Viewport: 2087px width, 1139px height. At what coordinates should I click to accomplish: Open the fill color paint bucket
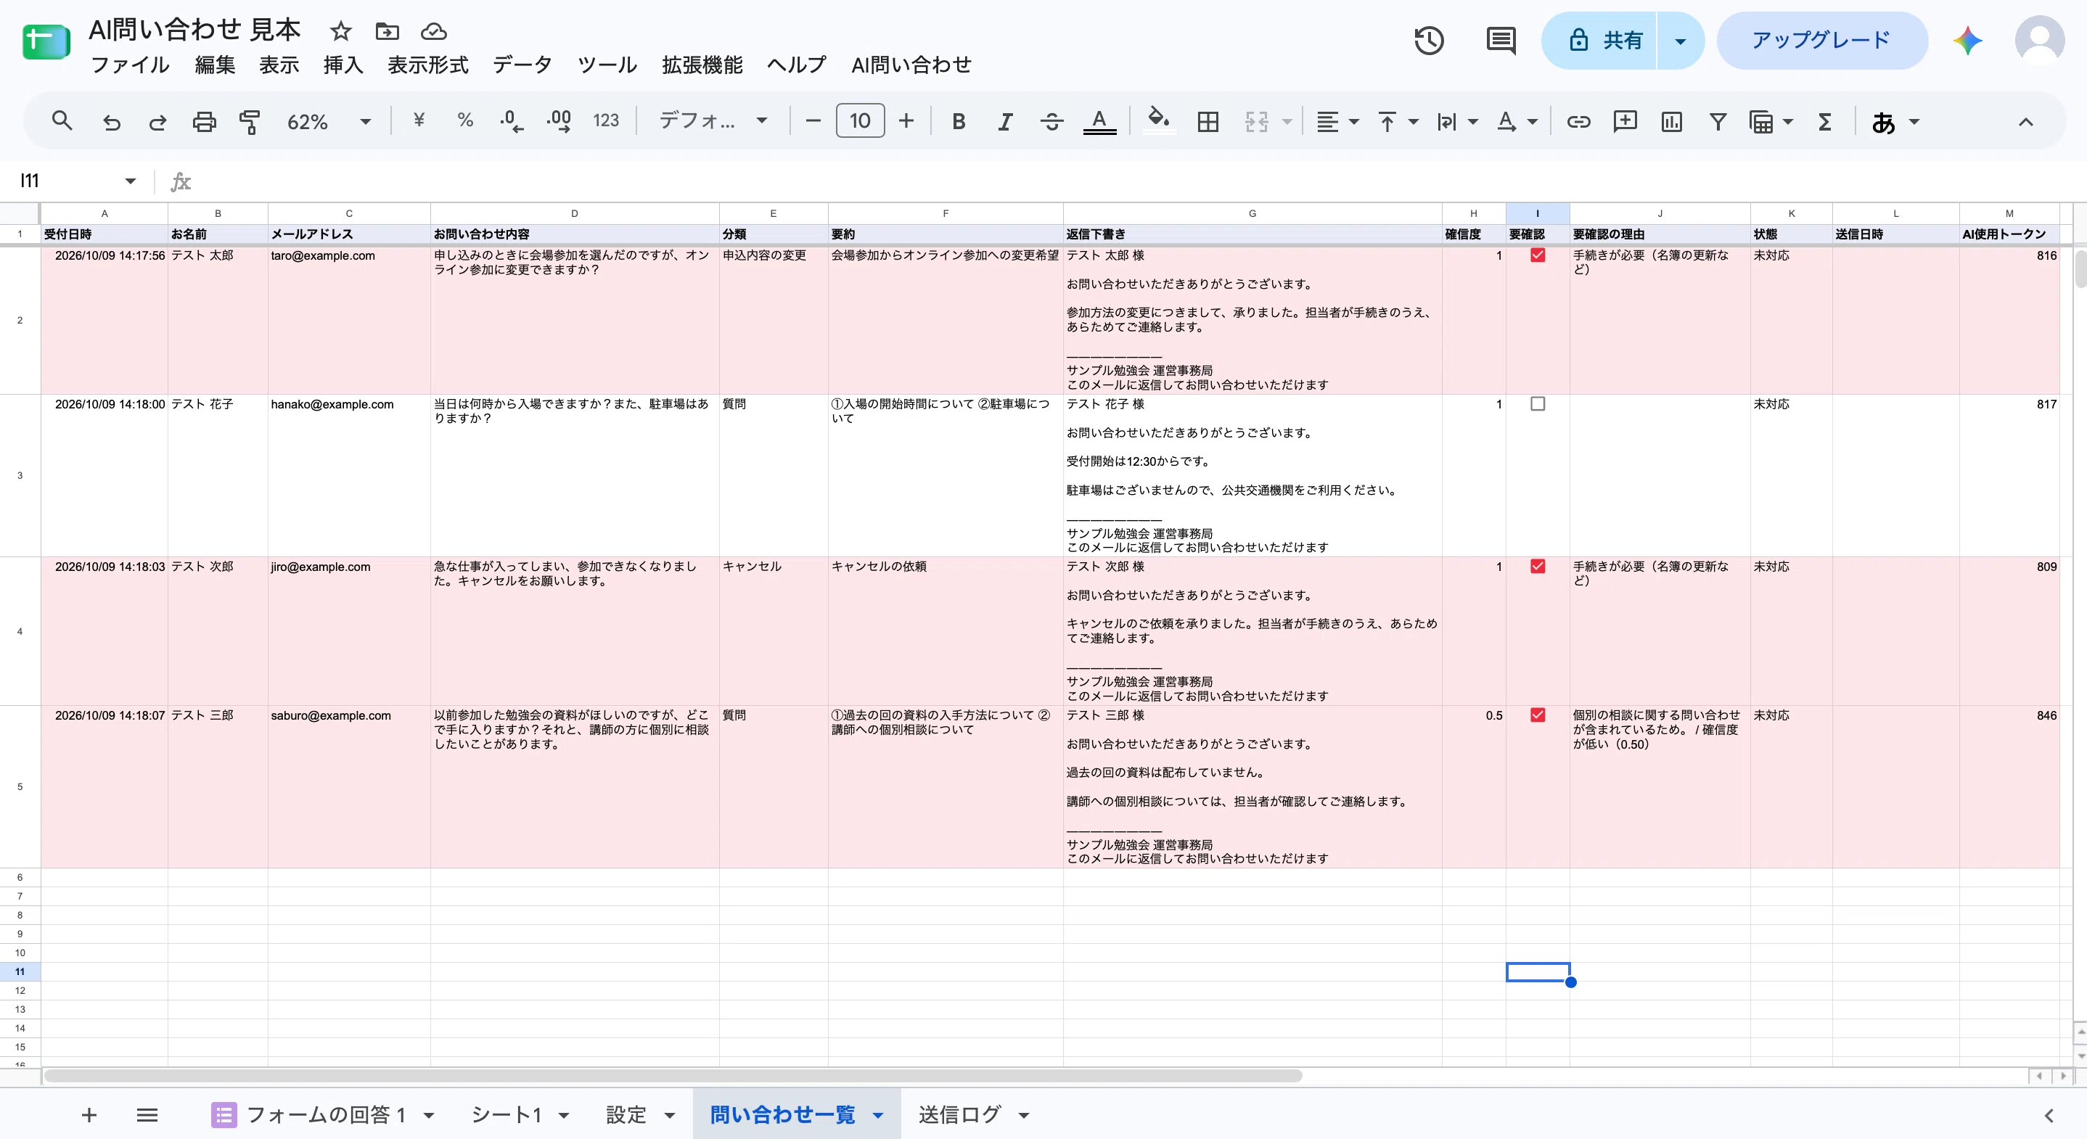tap(1159, 121)
